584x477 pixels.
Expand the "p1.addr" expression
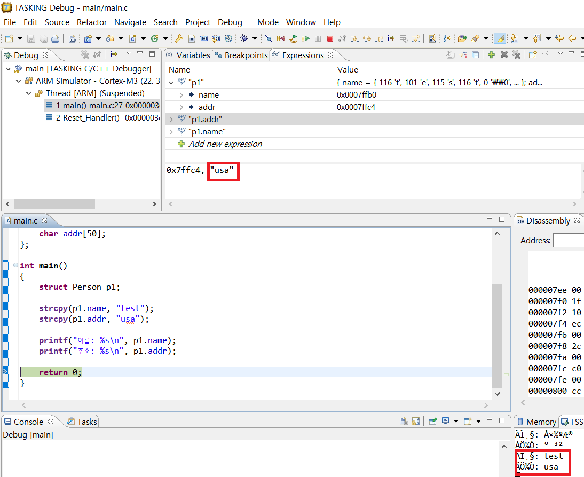171,120
